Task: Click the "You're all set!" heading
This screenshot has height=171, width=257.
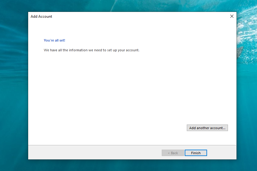Action: (55, 40)
